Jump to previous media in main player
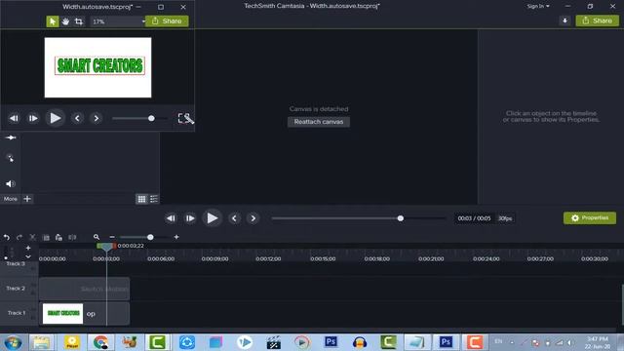624x351 pixels. tap(234, 218)
